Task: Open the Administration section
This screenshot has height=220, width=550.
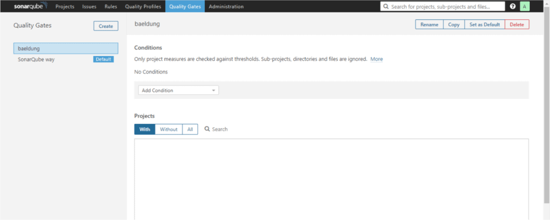Action: (x=226, y=6)
